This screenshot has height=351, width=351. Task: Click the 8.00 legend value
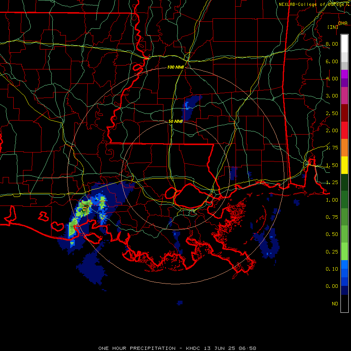(332, 44)
